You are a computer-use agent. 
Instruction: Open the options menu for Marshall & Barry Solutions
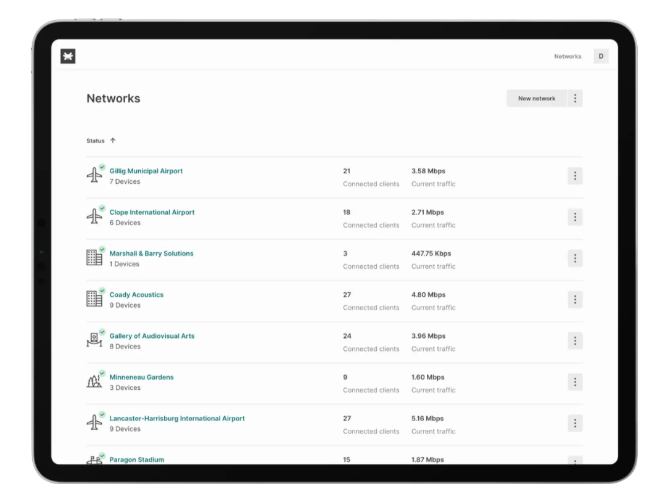pos(575,258)
